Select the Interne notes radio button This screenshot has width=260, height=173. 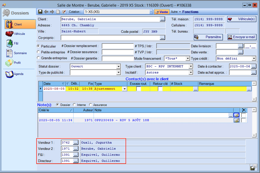pos(74,105)
